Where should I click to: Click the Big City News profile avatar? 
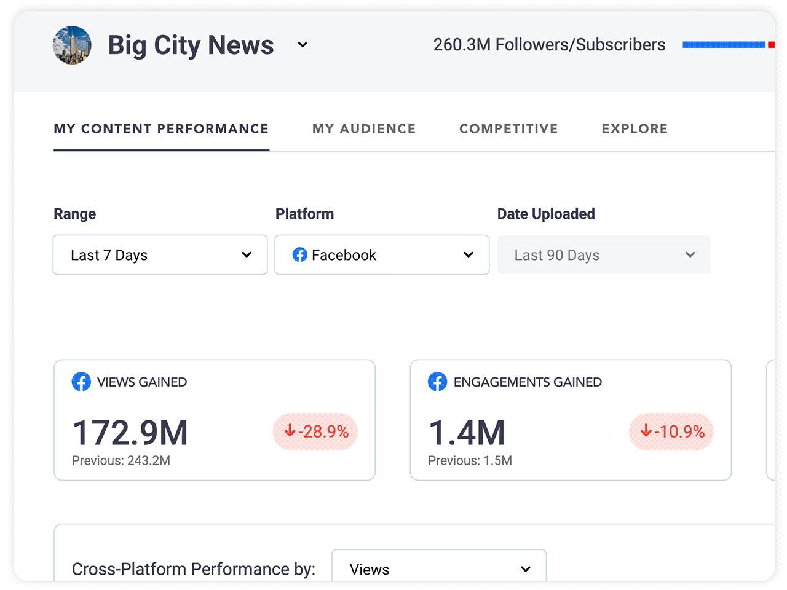(x=72, y=45)
